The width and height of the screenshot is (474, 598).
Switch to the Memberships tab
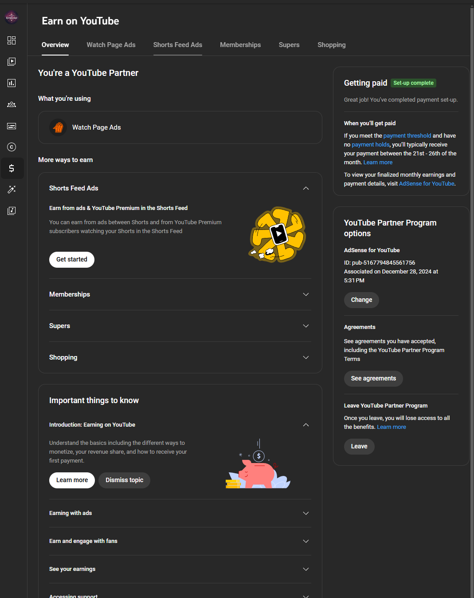point(240,45)
